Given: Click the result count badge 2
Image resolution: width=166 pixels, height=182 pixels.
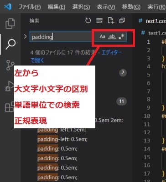Looking at the screenshot, I should click(x=123, y=73).
